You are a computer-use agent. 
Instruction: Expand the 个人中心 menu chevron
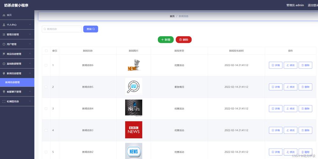(x=30, y=25)
